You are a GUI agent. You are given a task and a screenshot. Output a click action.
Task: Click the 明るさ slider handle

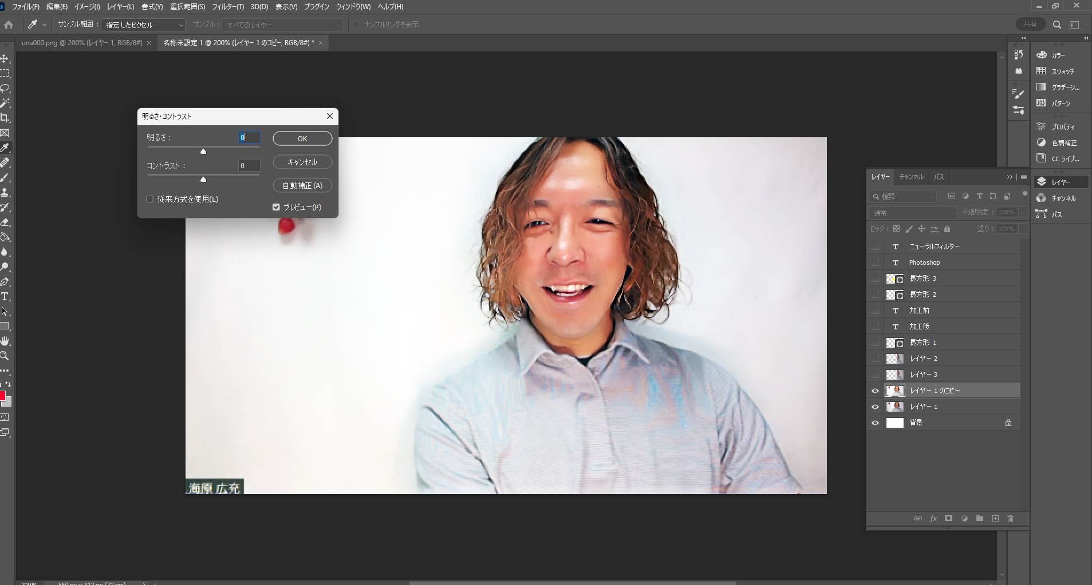point(203,151)
